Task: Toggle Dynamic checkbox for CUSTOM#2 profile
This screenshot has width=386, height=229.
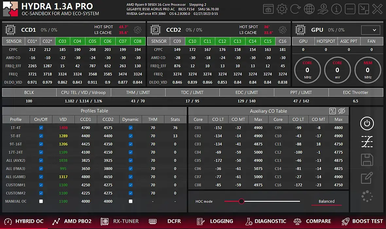Action: [131, 193]
